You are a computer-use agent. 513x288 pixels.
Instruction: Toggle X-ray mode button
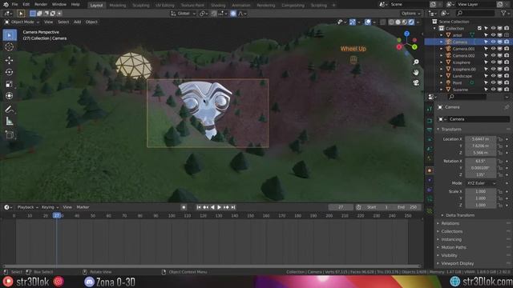[383, 22]
